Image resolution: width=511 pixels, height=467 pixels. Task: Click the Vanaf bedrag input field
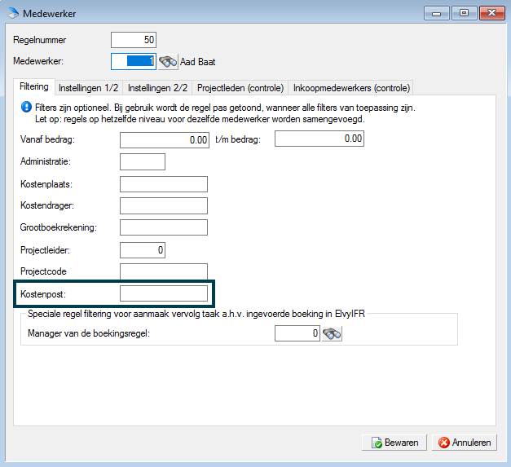165,140
